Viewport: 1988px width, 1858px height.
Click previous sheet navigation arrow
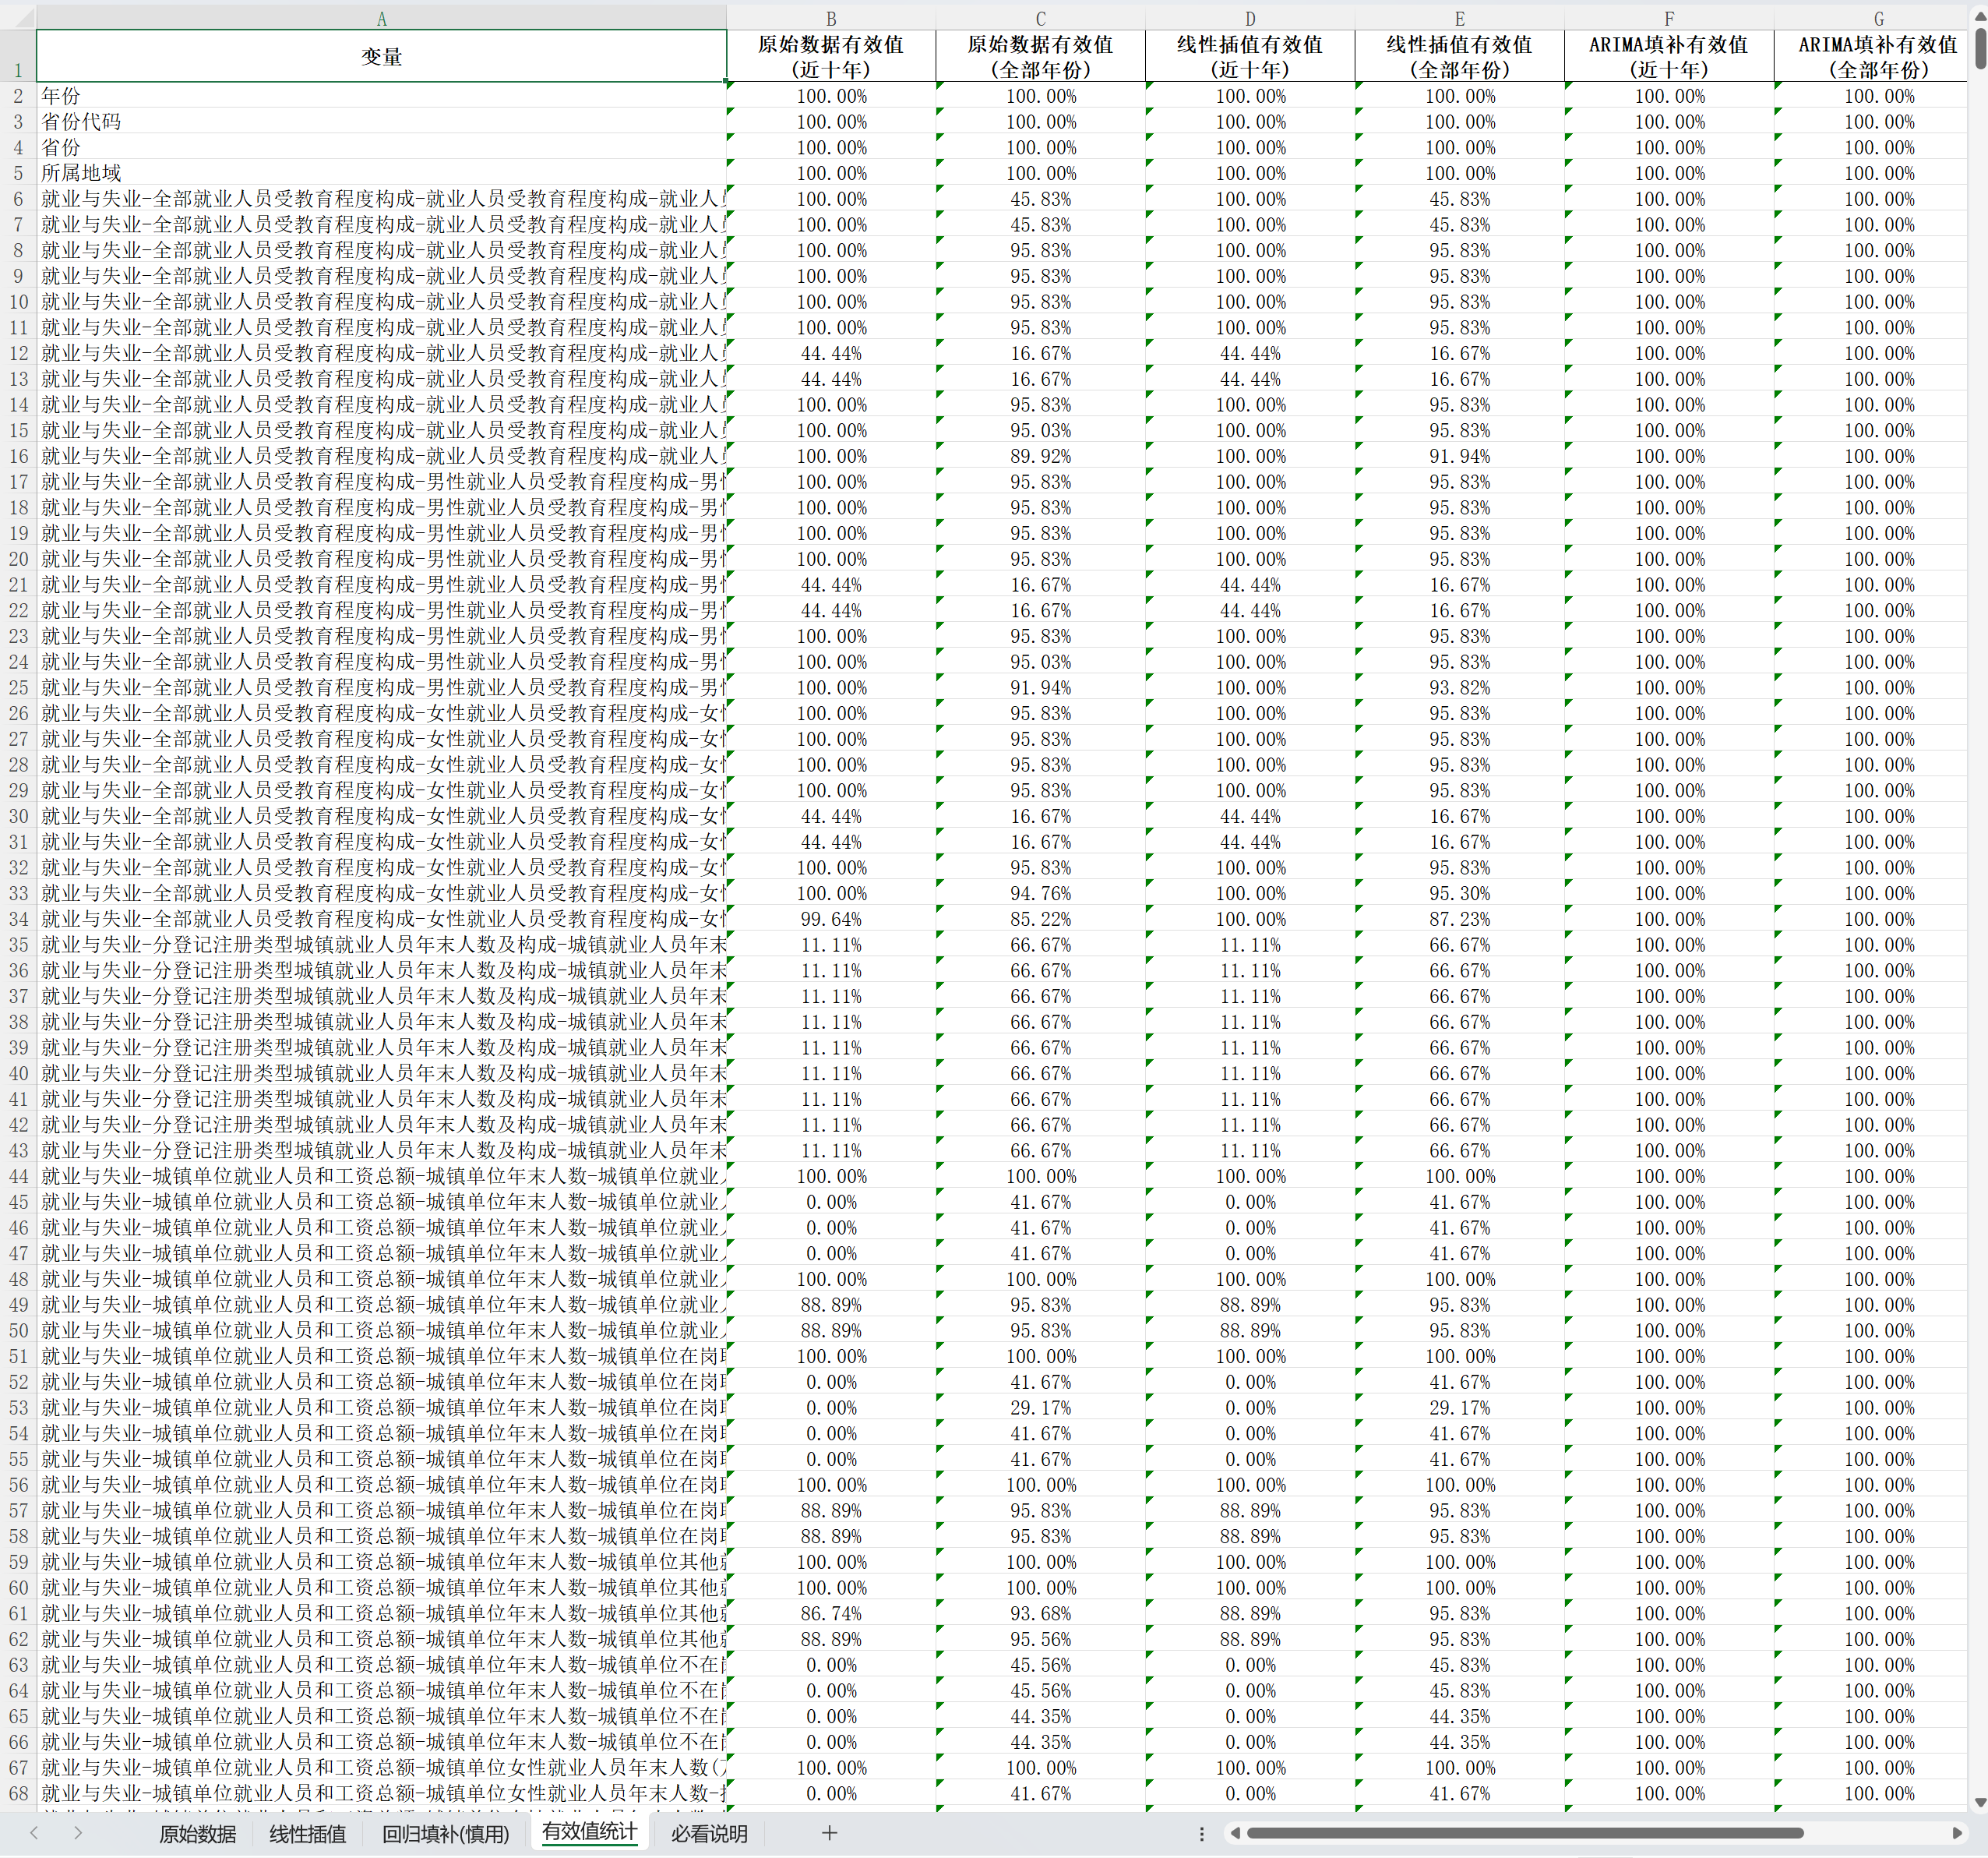35,1833
